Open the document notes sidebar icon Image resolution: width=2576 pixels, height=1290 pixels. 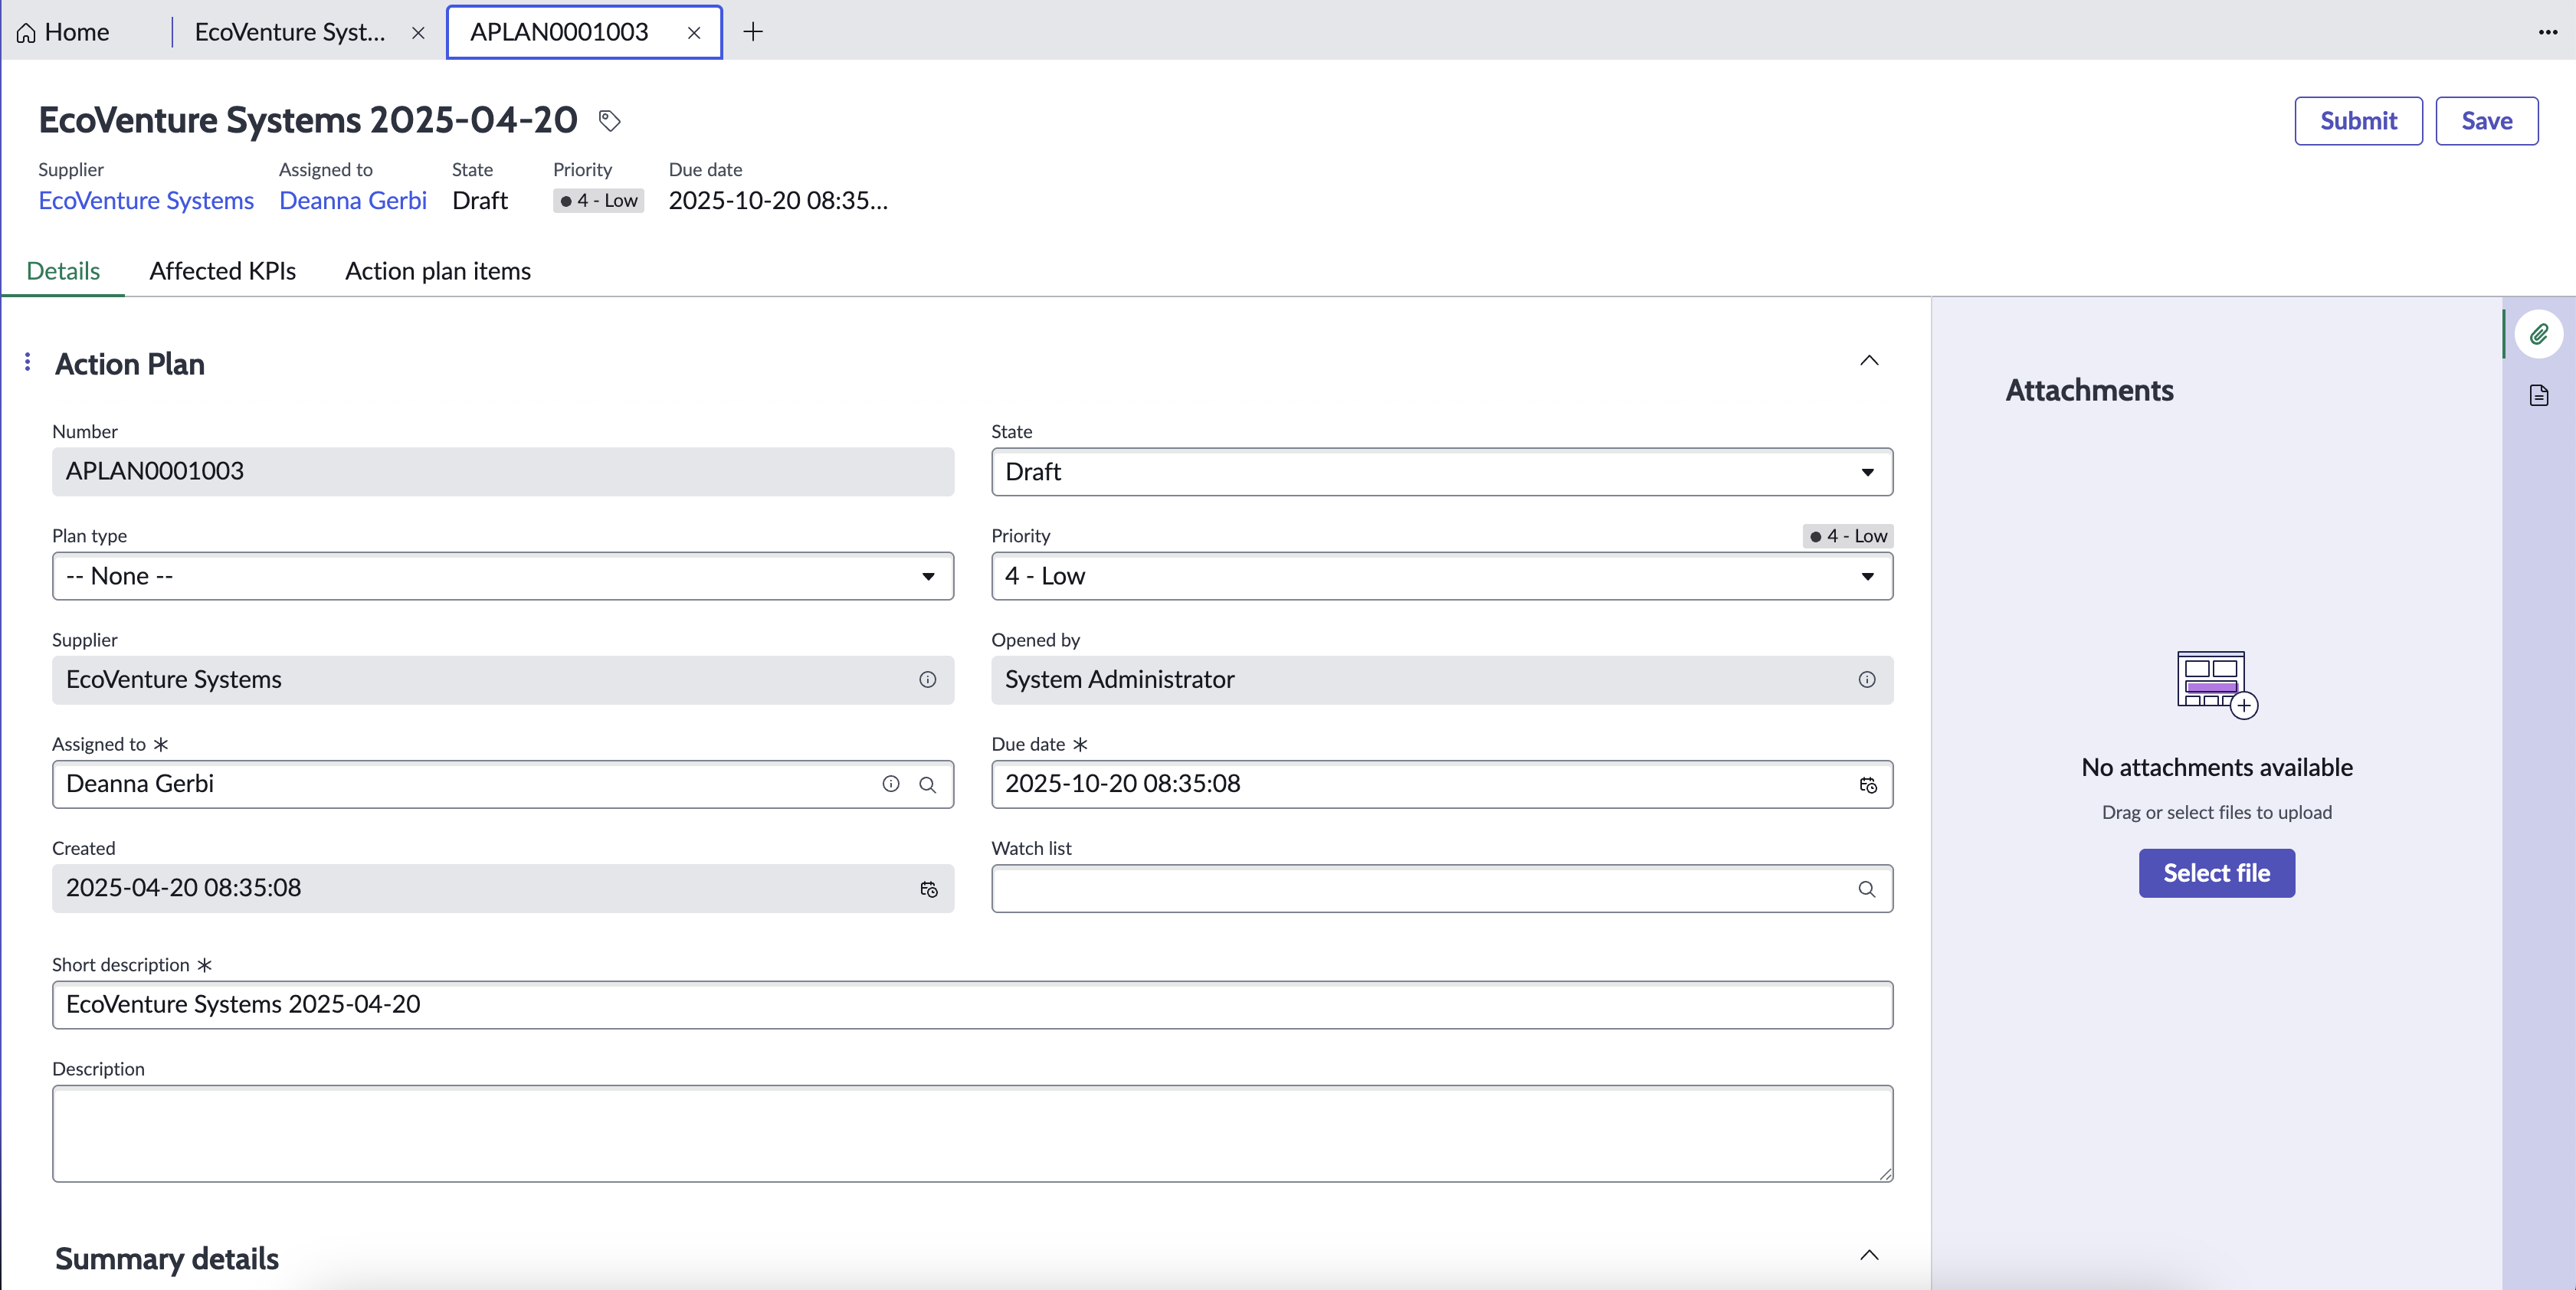pos(2538,395)
